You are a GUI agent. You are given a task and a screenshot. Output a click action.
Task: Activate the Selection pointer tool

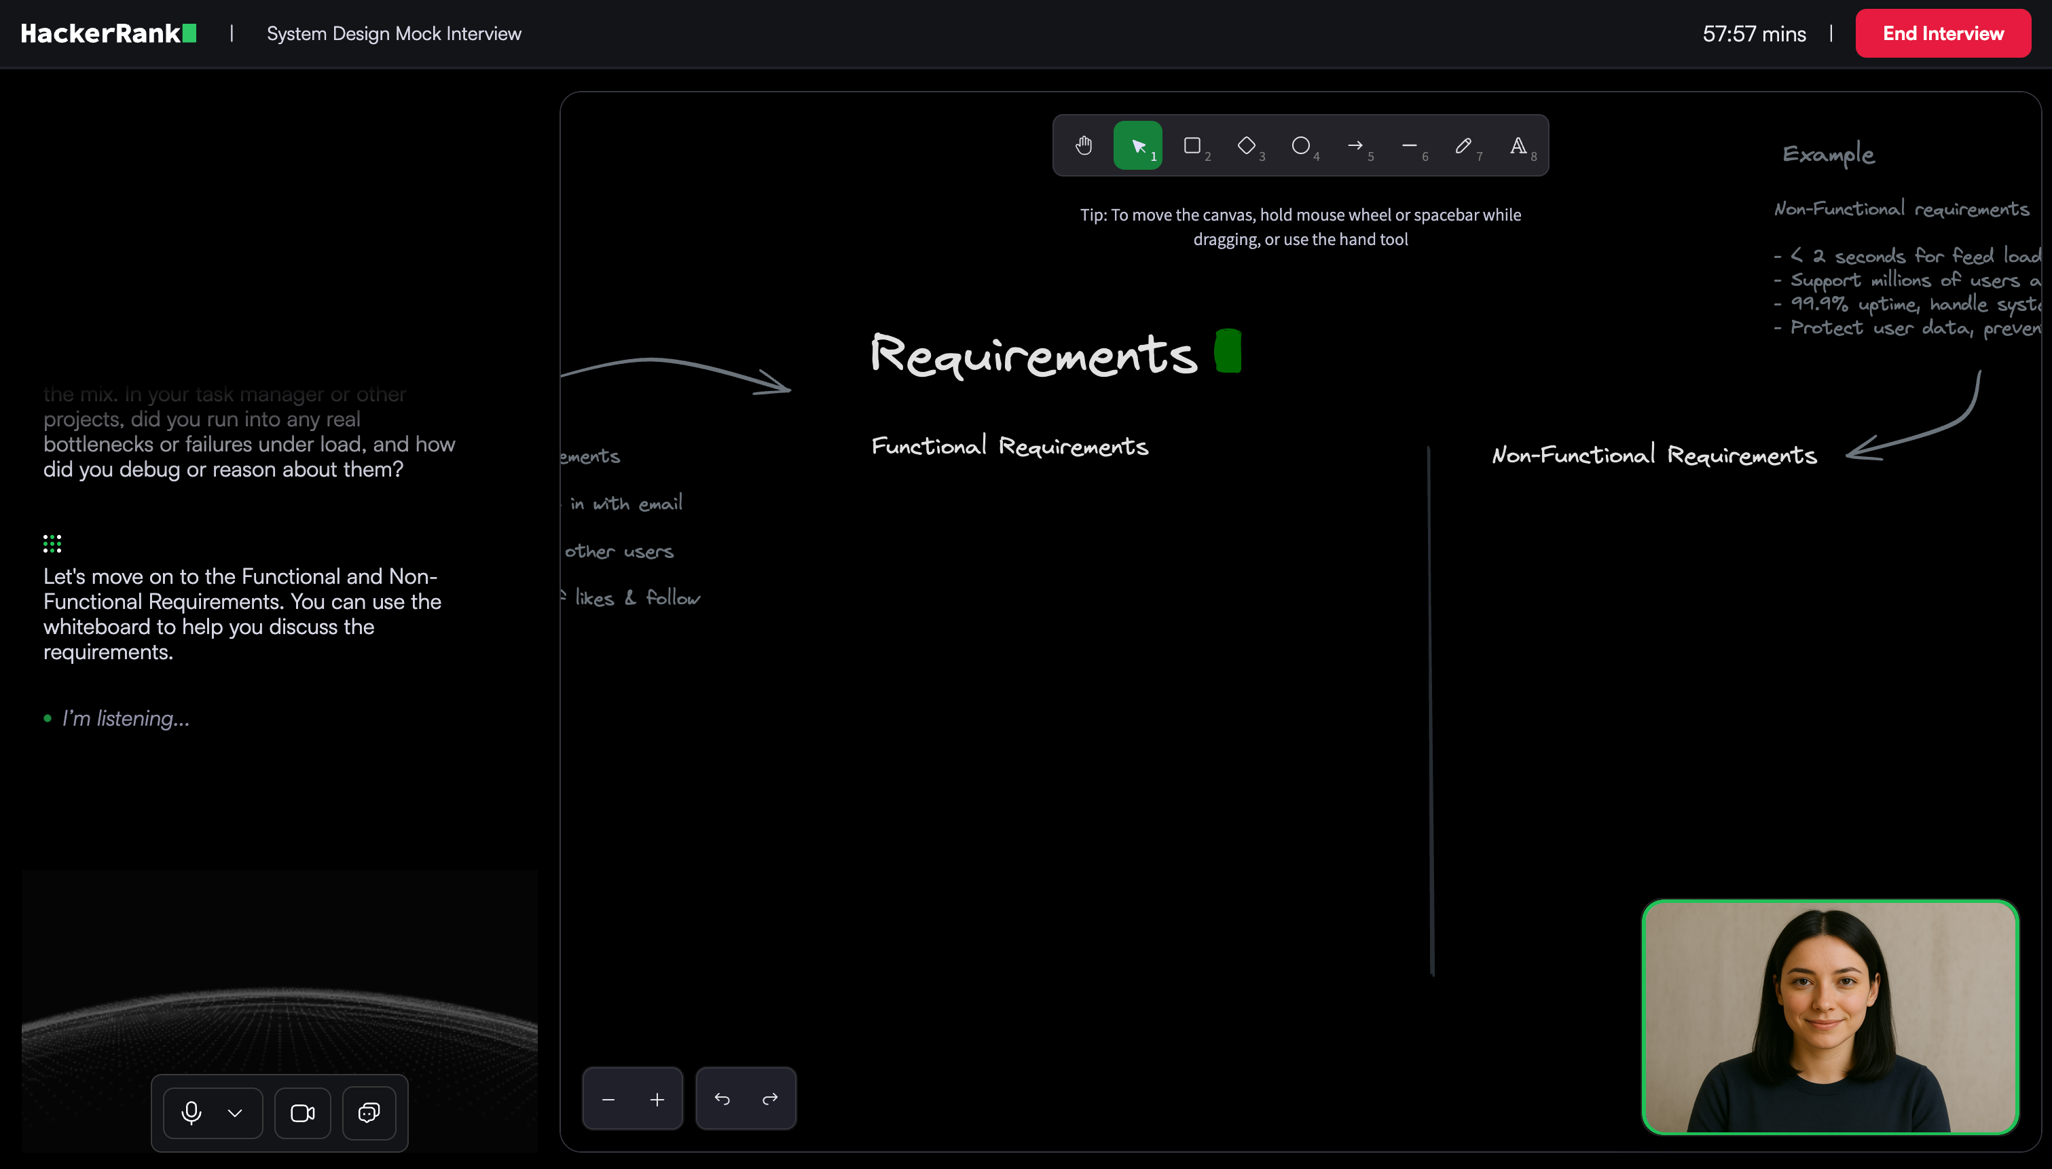pos(1137,145)
